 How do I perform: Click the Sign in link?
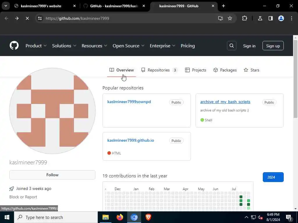click(x=249, y=46)
